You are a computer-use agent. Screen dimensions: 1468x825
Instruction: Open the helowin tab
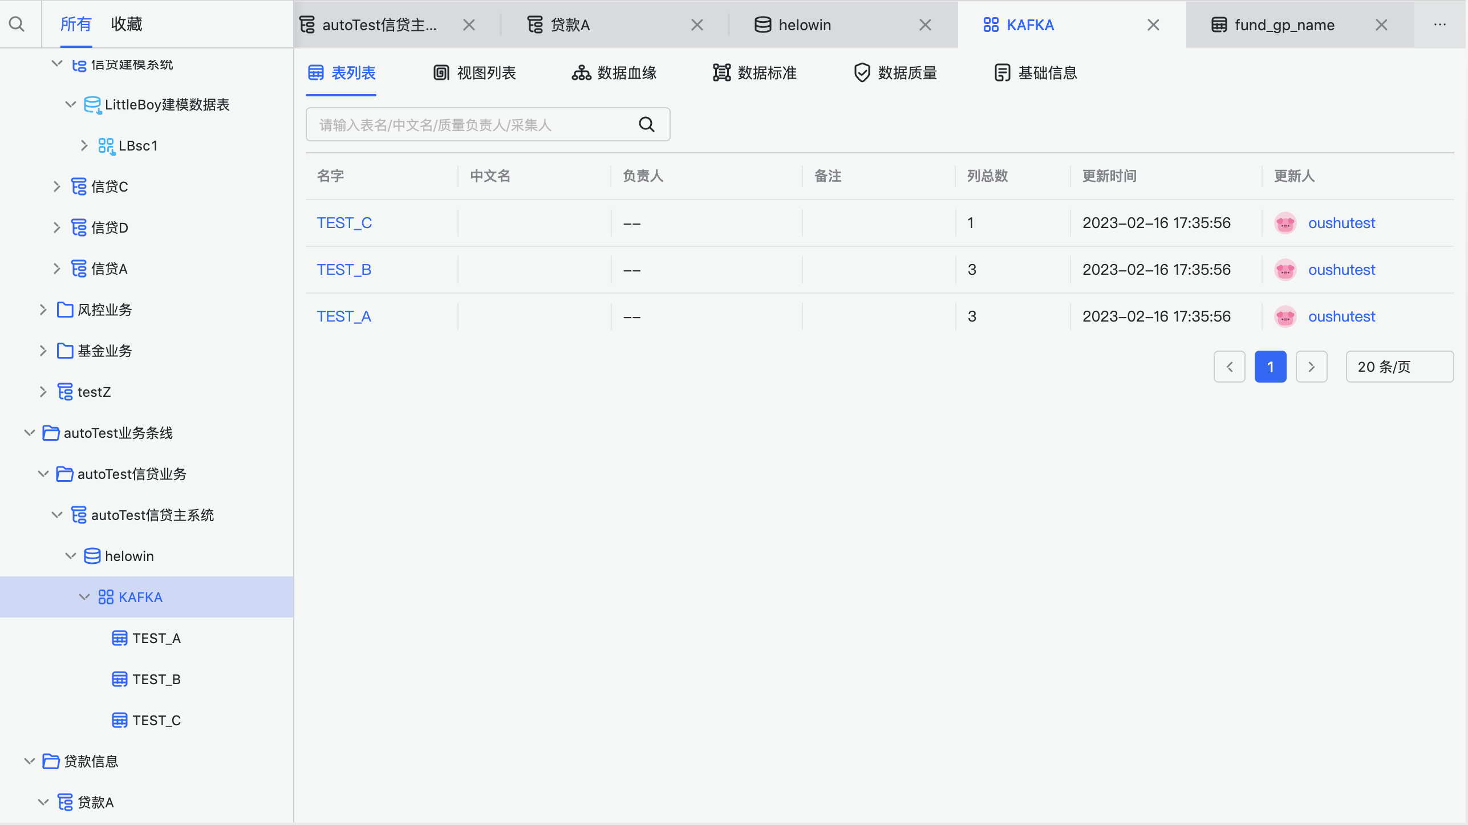coord(844,25)
